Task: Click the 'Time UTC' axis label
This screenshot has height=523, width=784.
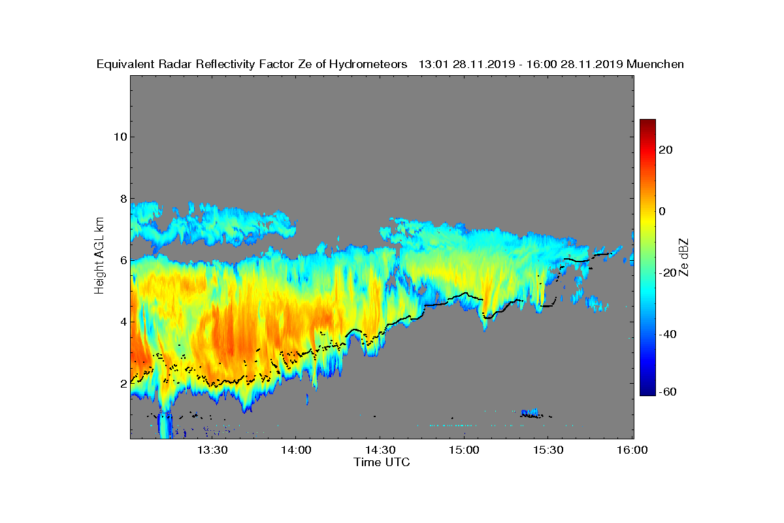Action: coord(382,462)
